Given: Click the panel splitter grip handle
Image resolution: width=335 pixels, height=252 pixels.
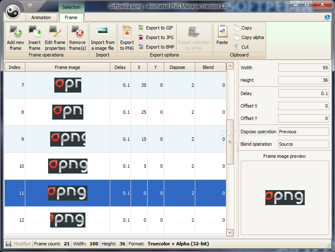Looking at the screenshot, I should [238, 149].
